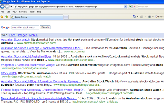This screenshot has height=104, width=164.
Task: Click the Add to Favorites star icon
Action: 7,17
